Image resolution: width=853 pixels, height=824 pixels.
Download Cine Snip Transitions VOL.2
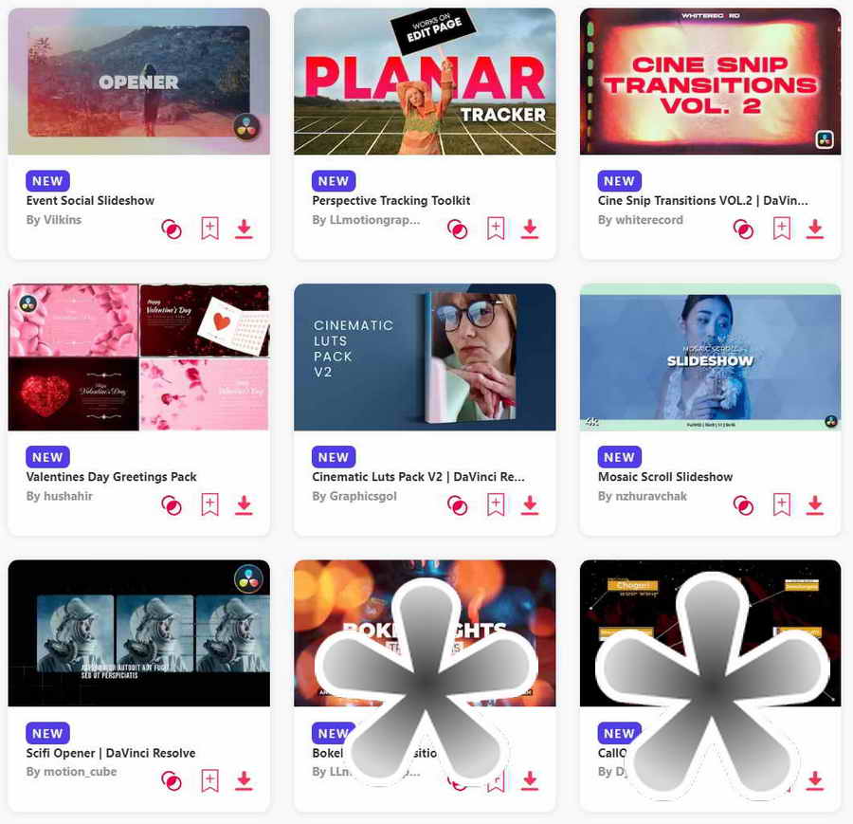pyautogui.click(x=815, y=229)
